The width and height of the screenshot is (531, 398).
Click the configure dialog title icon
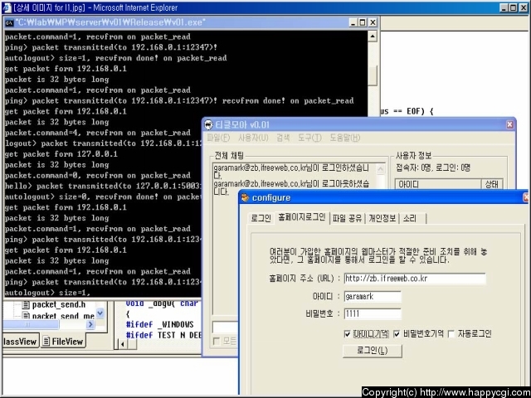(x=246, y=197)
